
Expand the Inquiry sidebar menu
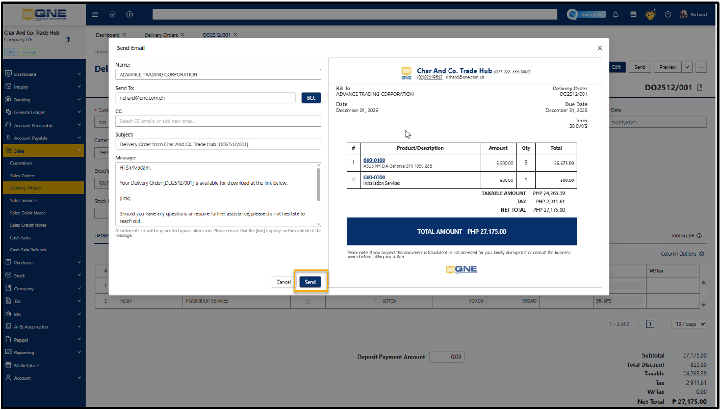pos(43,87)
